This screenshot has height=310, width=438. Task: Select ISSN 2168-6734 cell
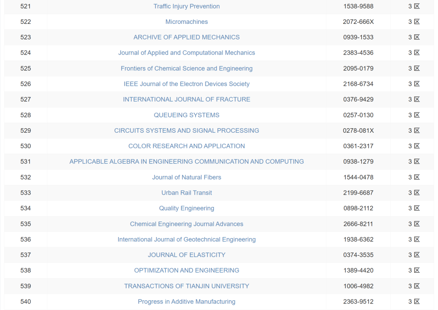click(359, 84)
